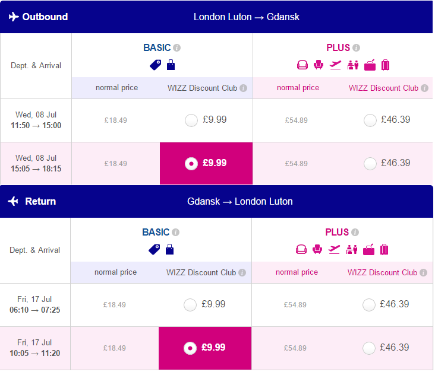Click the priority boarding plane icon in Outbound PLUS
The image size is (435, 372).
335,65
